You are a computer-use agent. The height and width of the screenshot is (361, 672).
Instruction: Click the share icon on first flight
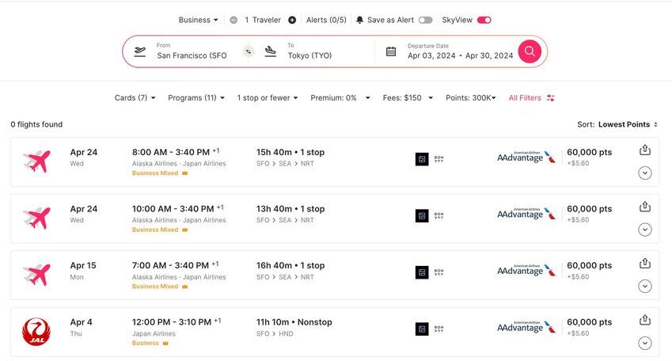pos(644,150)
